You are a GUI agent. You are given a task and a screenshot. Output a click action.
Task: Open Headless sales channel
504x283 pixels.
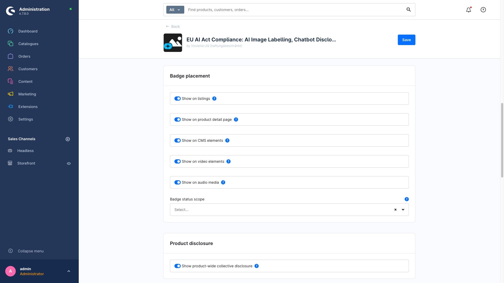click(25, 151)
